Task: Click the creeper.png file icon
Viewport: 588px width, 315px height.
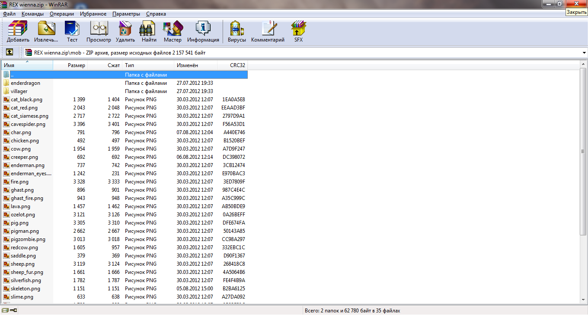Action: [6, 157]
